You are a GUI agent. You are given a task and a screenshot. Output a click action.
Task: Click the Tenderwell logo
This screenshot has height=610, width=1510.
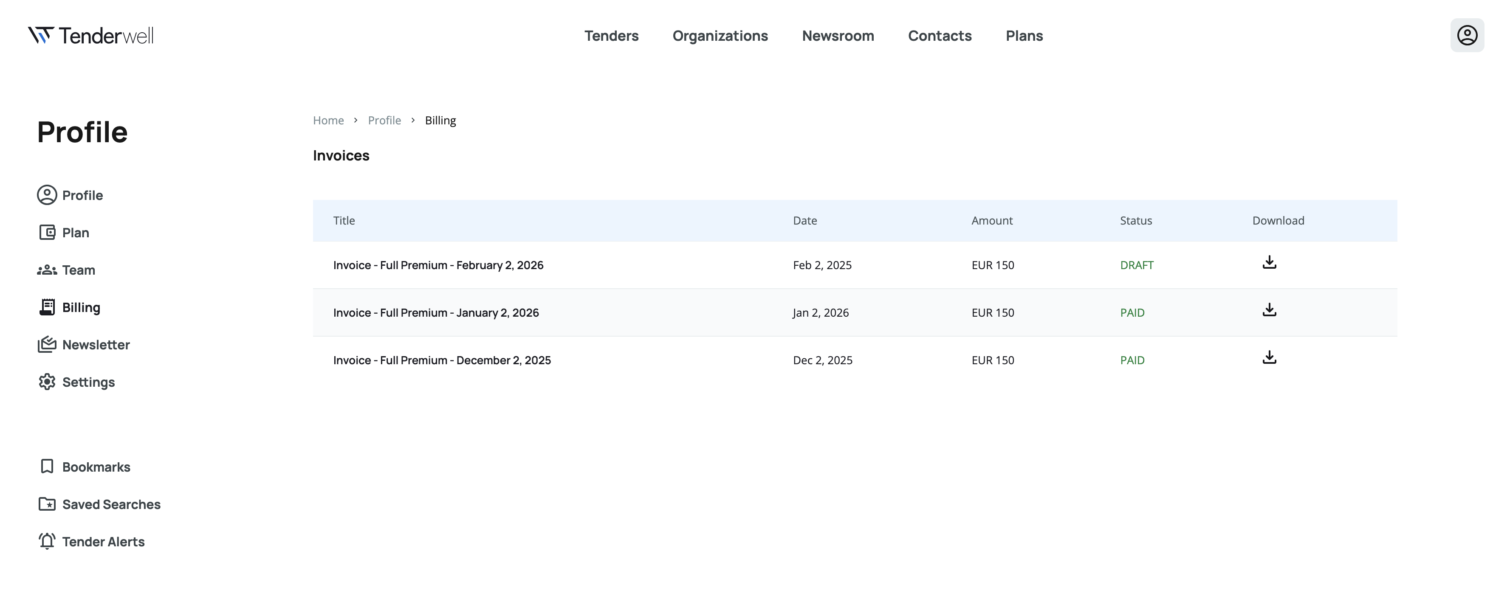[91, 36]
